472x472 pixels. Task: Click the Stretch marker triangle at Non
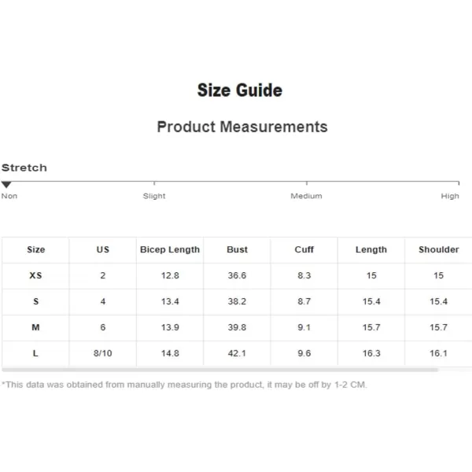click(6, 185)
